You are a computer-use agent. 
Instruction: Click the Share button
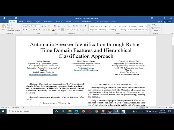point(167,22)
